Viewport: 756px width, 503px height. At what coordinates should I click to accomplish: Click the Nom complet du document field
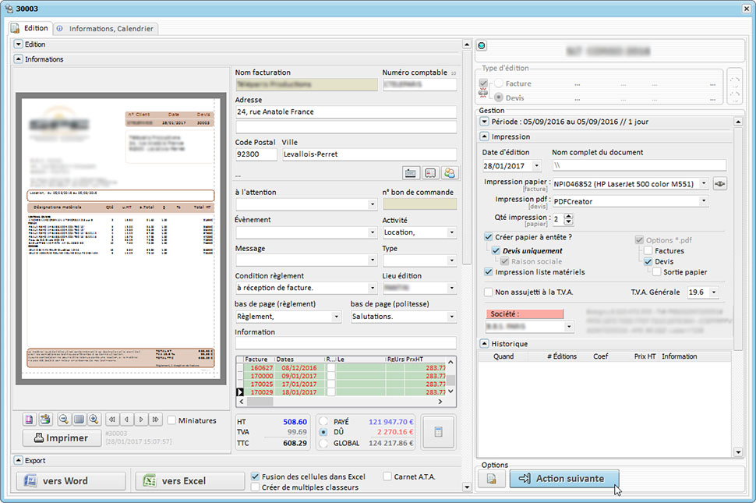pos(638,166)
